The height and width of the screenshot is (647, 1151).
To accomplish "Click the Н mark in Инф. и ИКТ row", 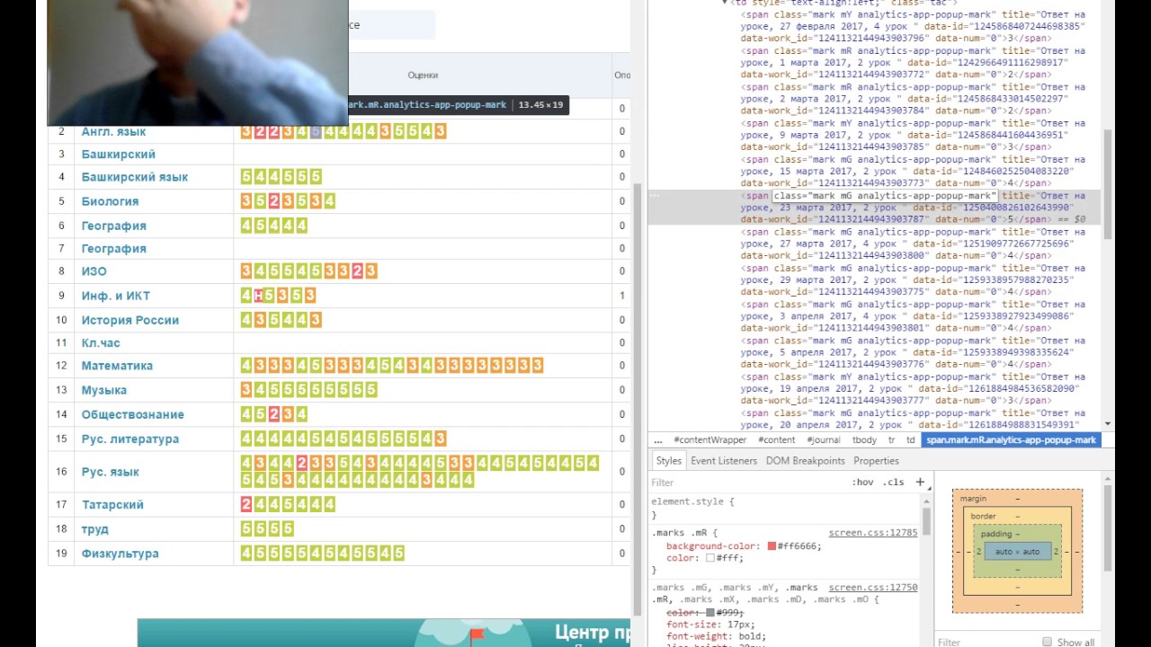I will coord(258,296).
